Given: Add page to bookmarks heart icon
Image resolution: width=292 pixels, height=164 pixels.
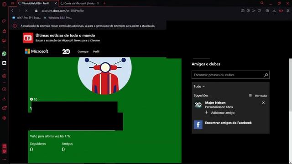Looking at the screenshot, I should pyautogui.click(x=259, y=11).
